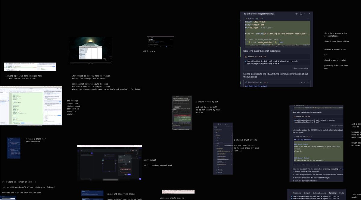
Task: Select the file tree screenshot thumbnail
Action: 223,149
